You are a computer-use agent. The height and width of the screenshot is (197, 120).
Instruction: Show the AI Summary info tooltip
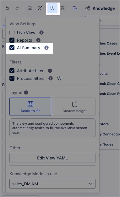coord(46,48)
